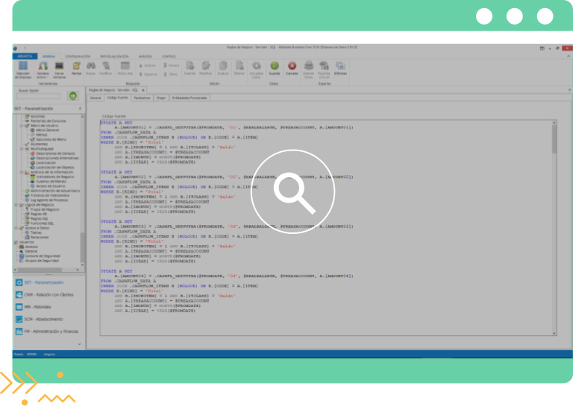Screen dimensions: 573x406
Task: Save with the green Guardar button
Action: click(275, 69)
